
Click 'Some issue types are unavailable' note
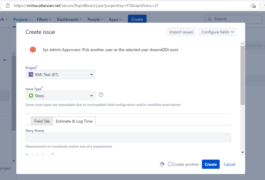pos(103,105)
